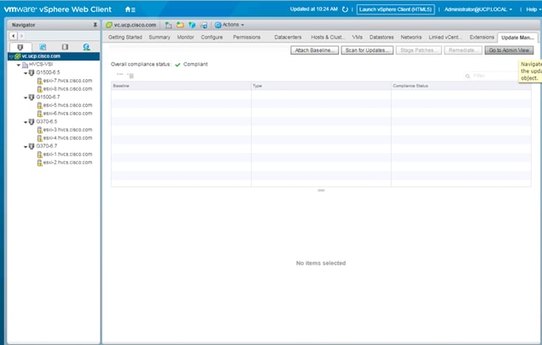Collapse the G370-6.7 cluster node
The width and height of the screenshot is (542, 345).
pyautogui.click(x=26, y=147)
